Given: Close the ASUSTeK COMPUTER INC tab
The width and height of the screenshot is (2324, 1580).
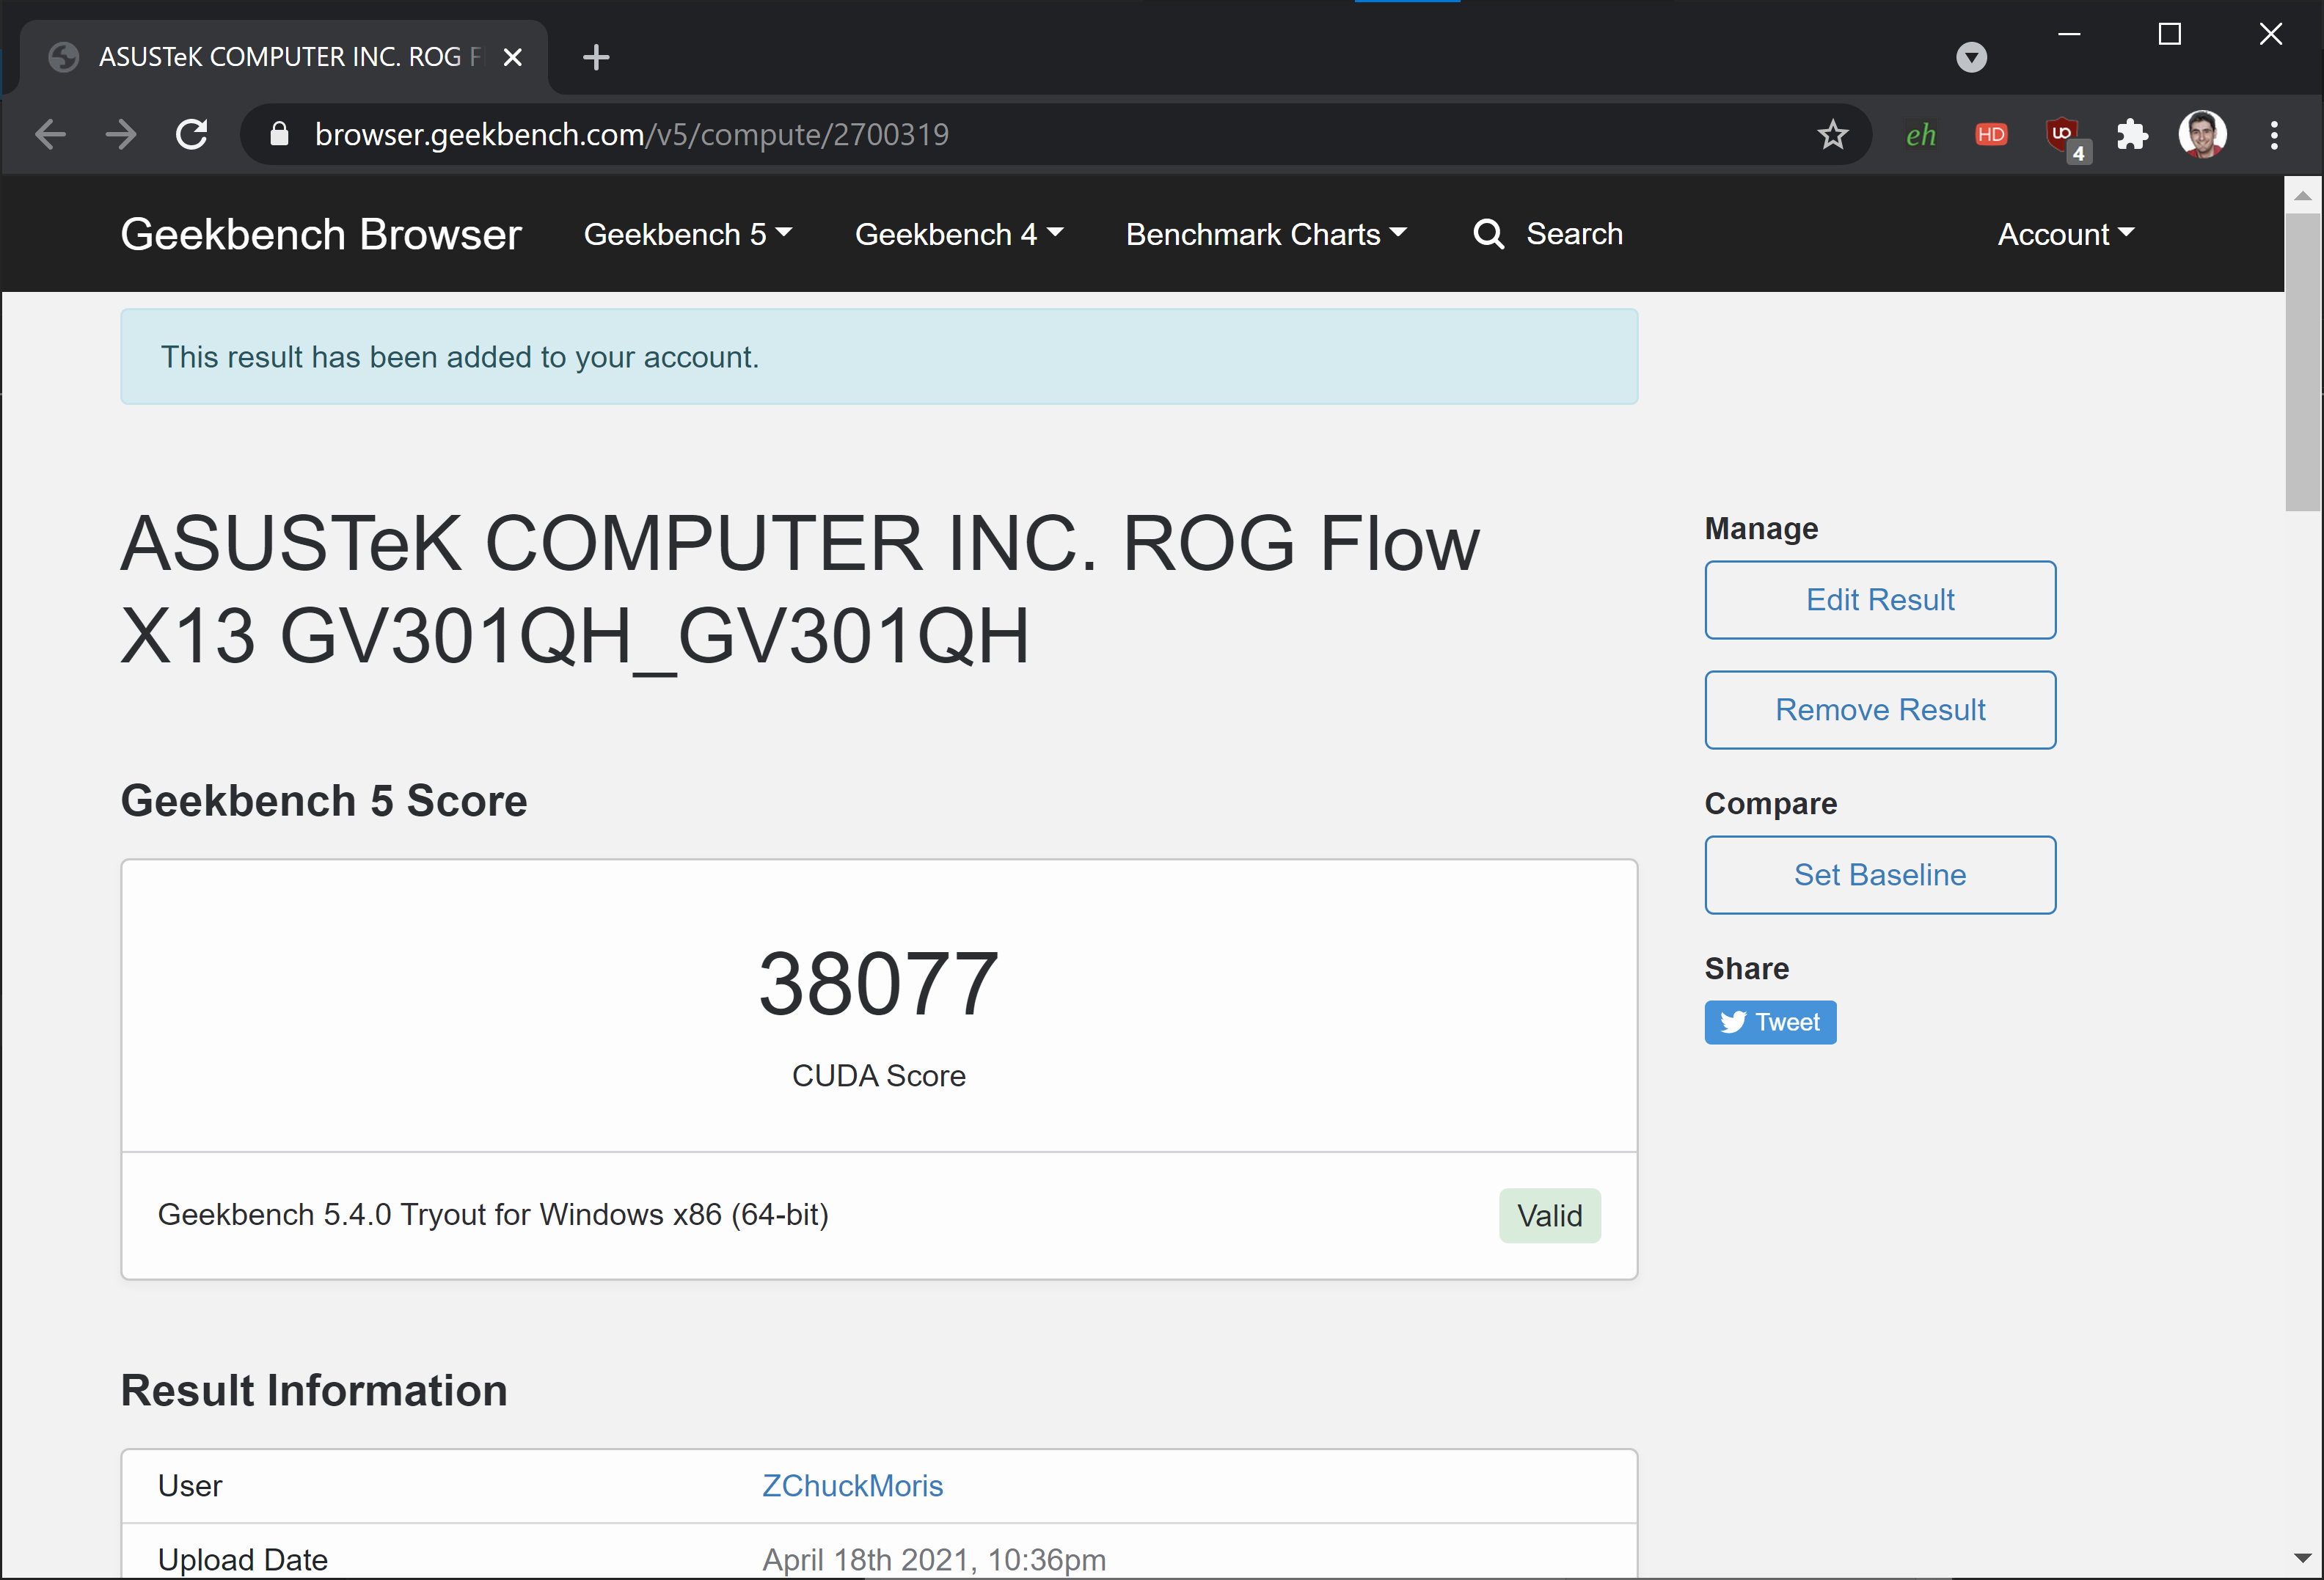Looking at the screenshot, I should point(513,57).
